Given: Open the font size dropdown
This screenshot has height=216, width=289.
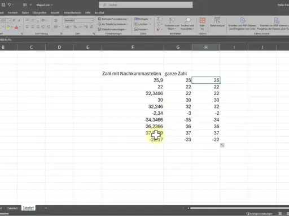Looking at the screenshot, I should pos(10,20).
